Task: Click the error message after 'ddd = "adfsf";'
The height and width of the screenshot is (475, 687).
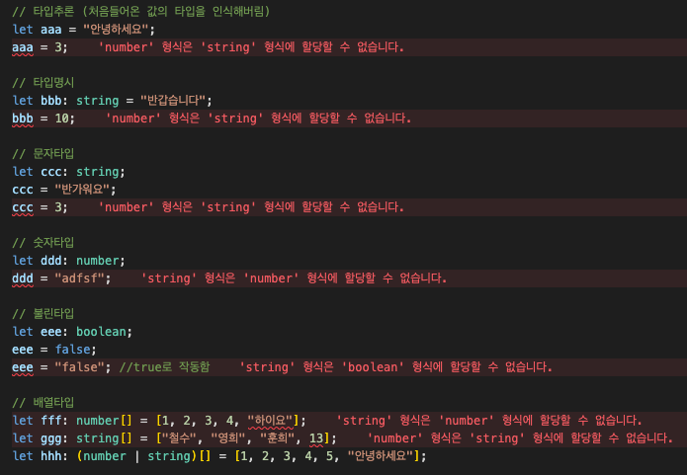Action: pos(294,278)
